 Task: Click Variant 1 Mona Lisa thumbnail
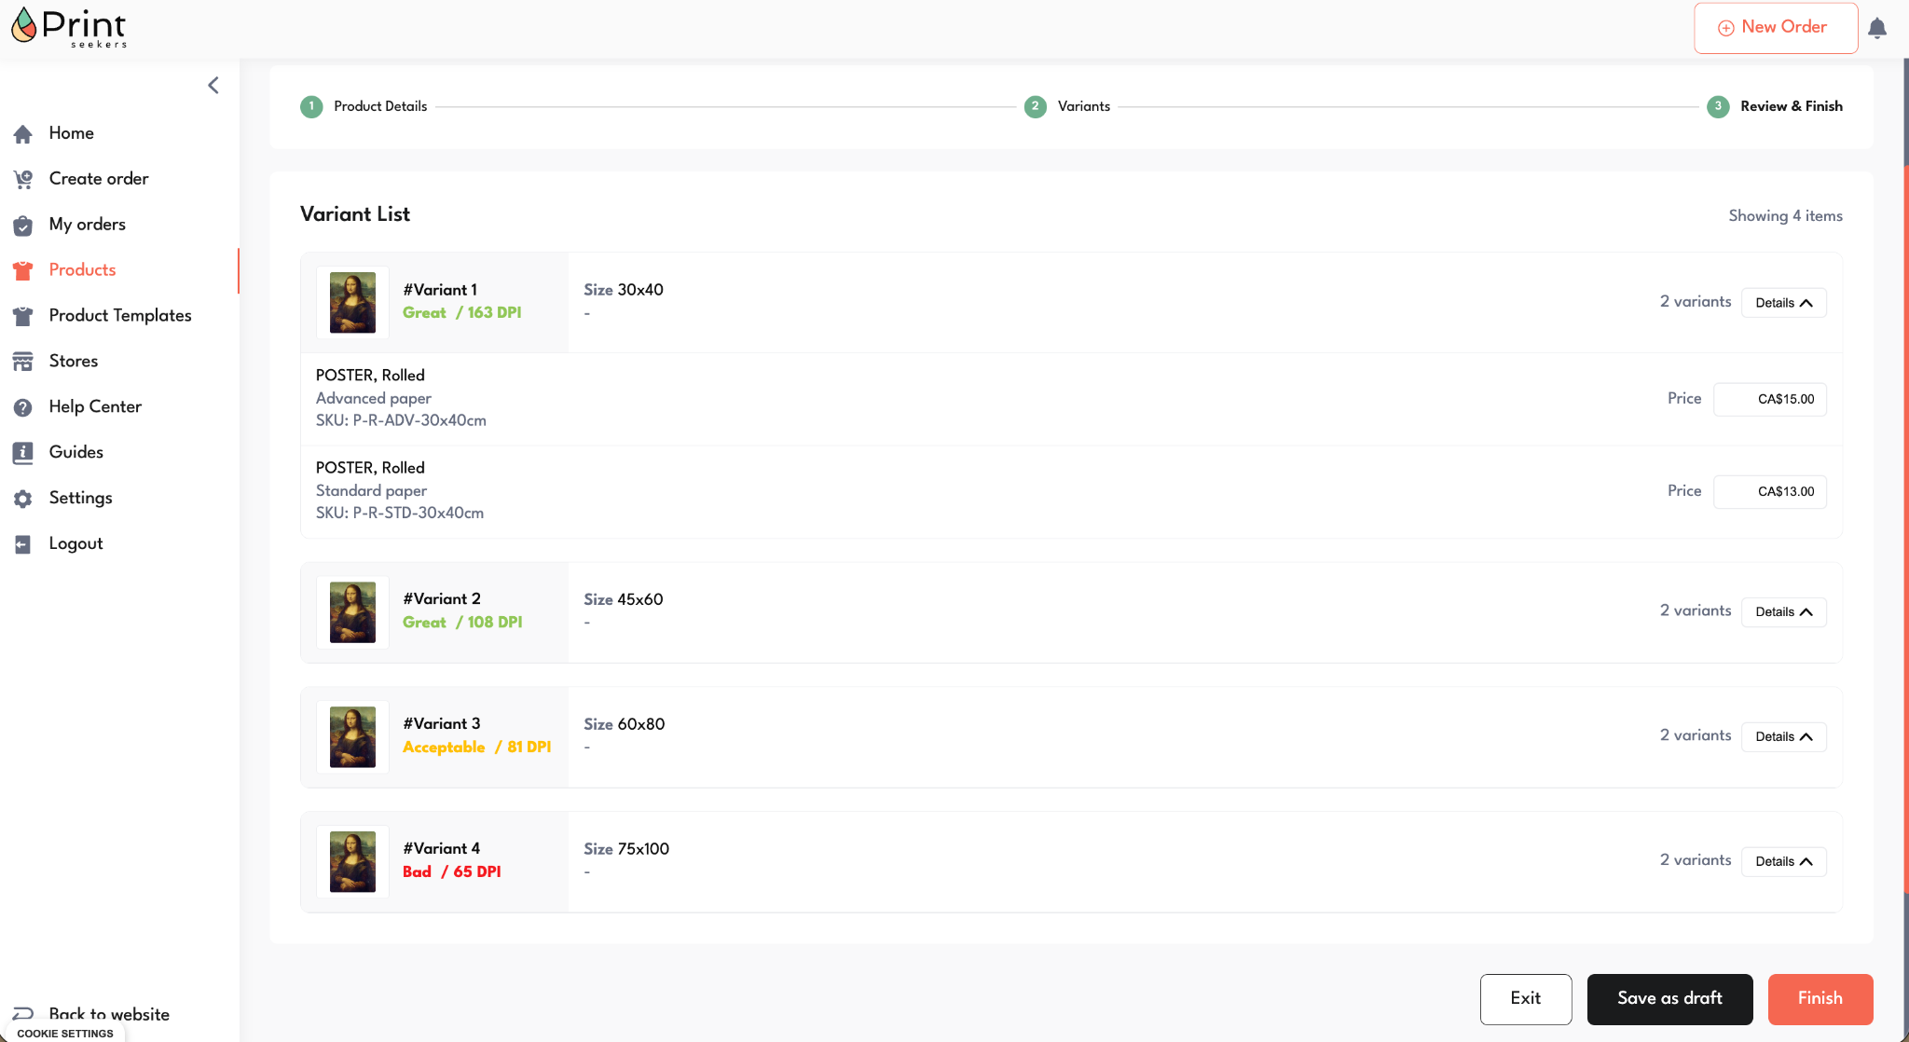[352, 303]
